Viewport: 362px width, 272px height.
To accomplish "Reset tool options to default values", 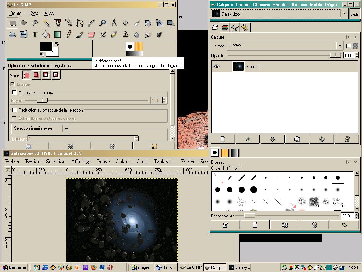I will click(x=154, y=146).
